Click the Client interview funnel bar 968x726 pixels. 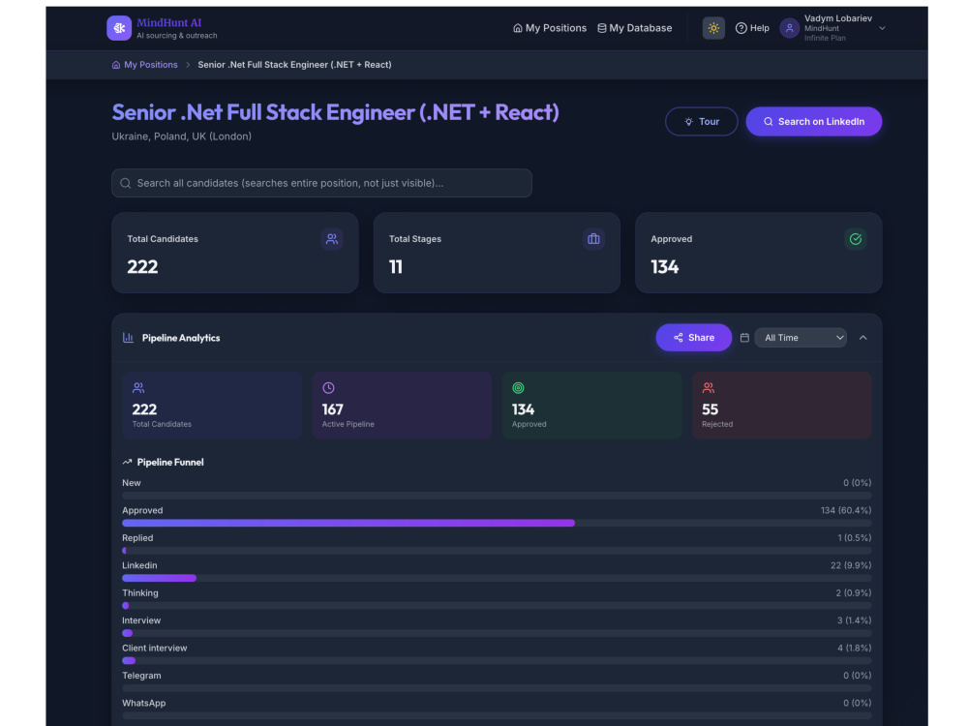[497, 660]
